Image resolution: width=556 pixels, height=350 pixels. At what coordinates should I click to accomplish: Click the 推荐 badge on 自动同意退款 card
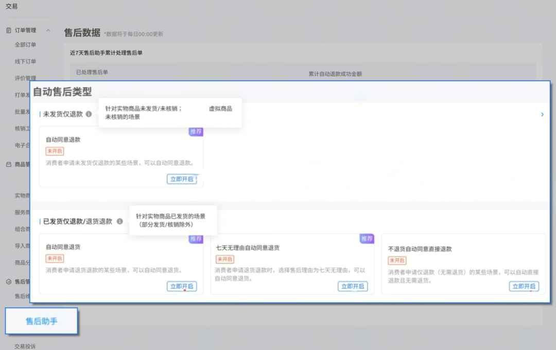[x=196, y=132]
